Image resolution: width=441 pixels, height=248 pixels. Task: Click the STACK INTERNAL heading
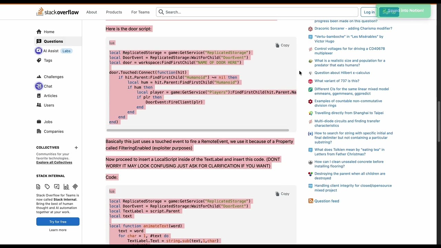coord(50,176)
